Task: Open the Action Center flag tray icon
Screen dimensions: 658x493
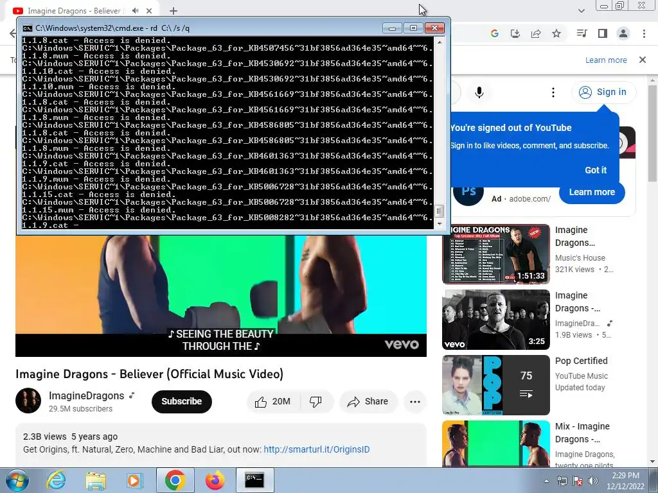Action: point(578,481)
